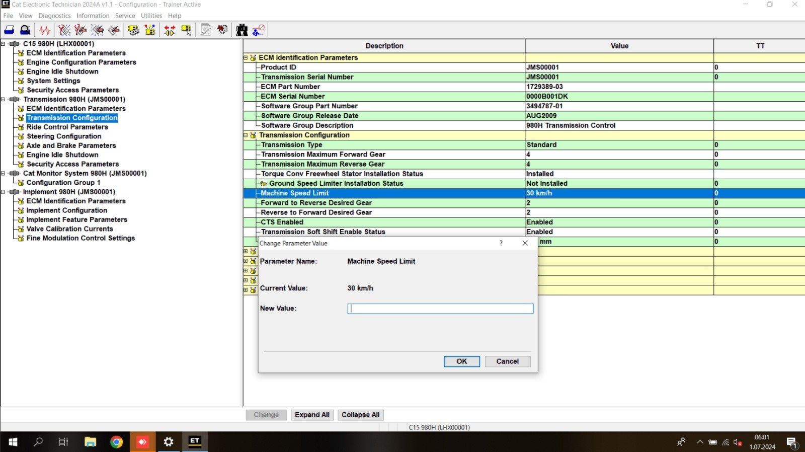
Task: Click the TT column header
Action: coord(760,46)
